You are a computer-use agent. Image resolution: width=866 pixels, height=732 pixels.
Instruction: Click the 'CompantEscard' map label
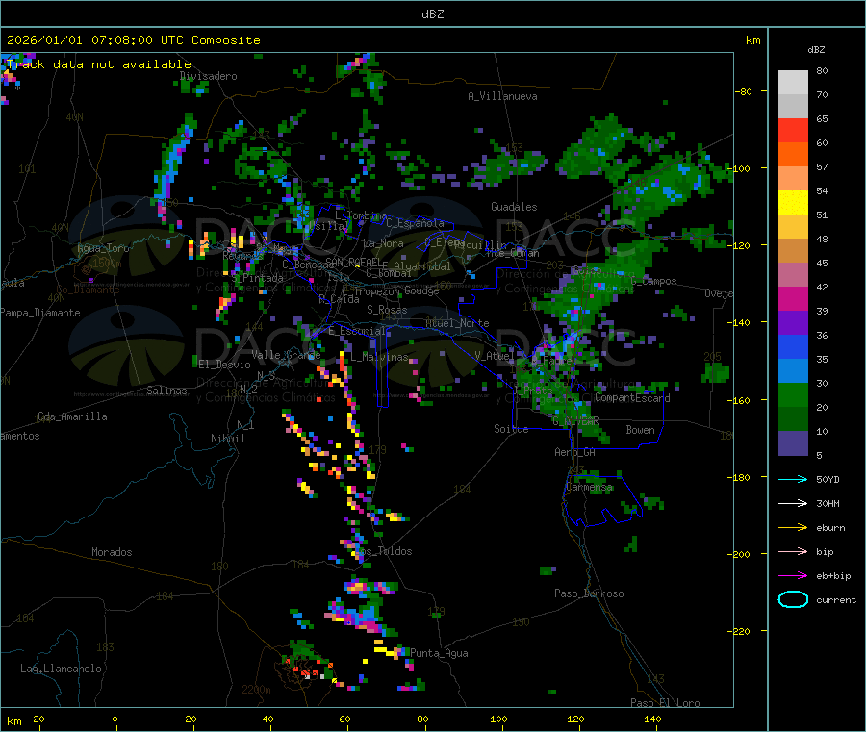[x=633, y=398]
